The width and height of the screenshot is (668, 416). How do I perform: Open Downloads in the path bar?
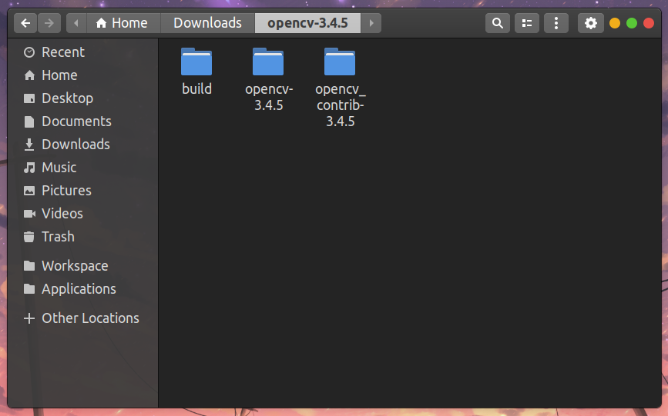207,23
